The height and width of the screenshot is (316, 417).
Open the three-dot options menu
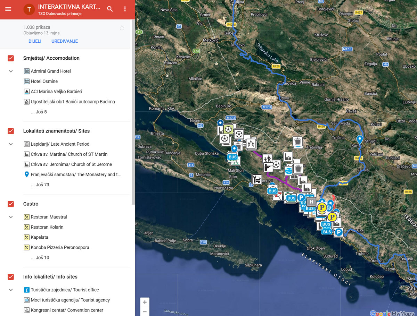tap(125, 9)
